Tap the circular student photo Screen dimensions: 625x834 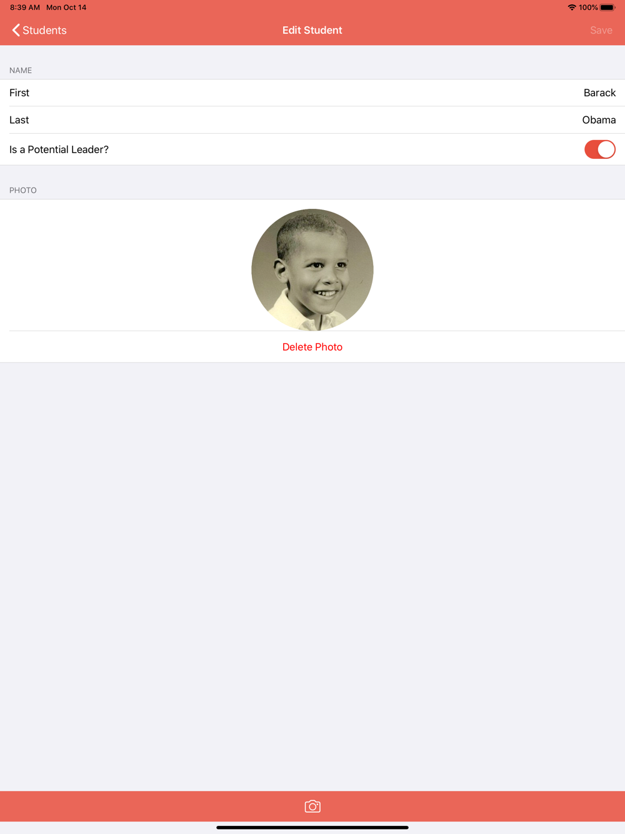tap(312, 269)
